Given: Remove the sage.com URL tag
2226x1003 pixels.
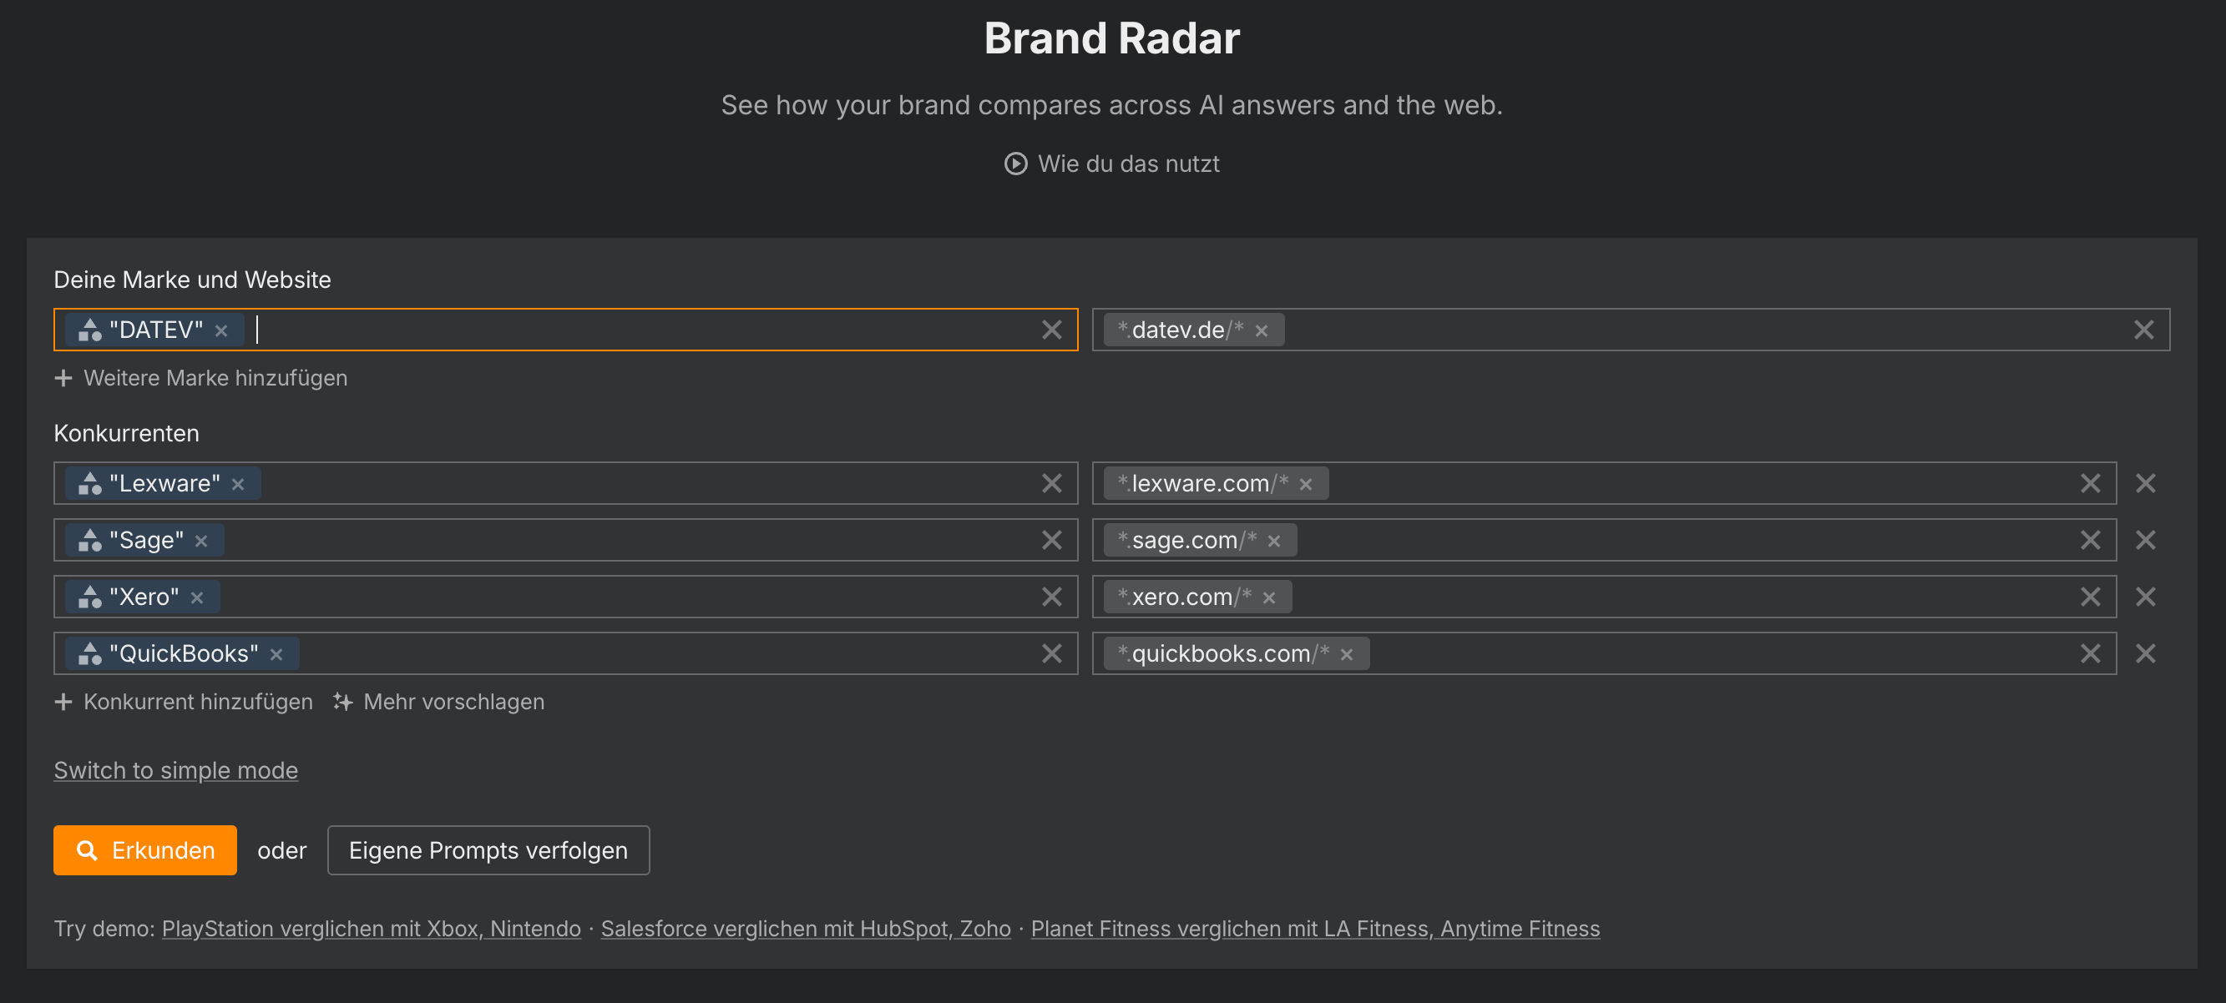Looking at the screenshot, I should tap(1273, 542).
